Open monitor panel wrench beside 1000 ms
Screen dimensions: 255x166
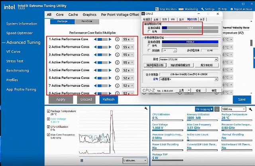tap(251, 109)
